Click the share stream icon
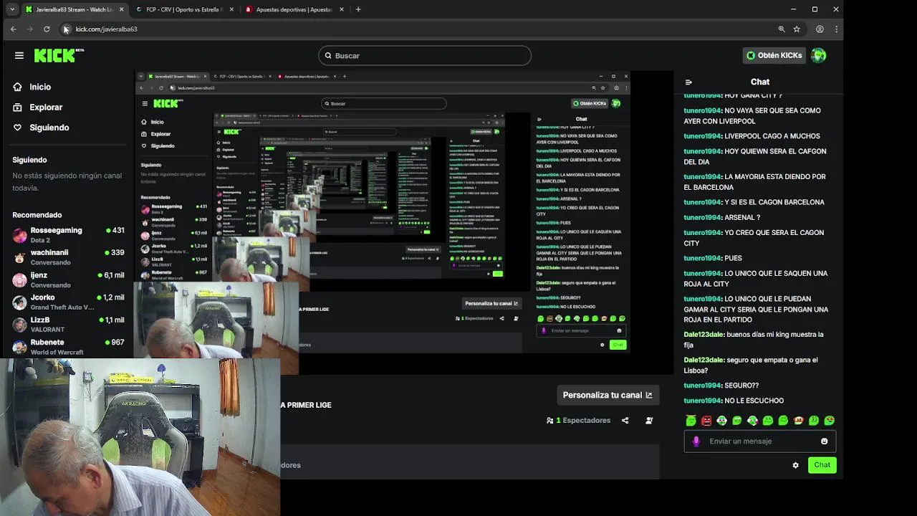Image resolution: width=917 pixels, height=516 pixels. point(625,421)
